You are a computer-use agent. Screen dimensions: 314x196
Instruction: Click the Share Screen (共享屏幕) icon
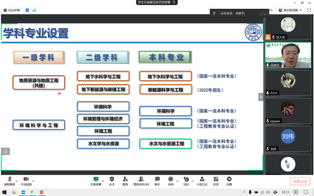point(96,179)
